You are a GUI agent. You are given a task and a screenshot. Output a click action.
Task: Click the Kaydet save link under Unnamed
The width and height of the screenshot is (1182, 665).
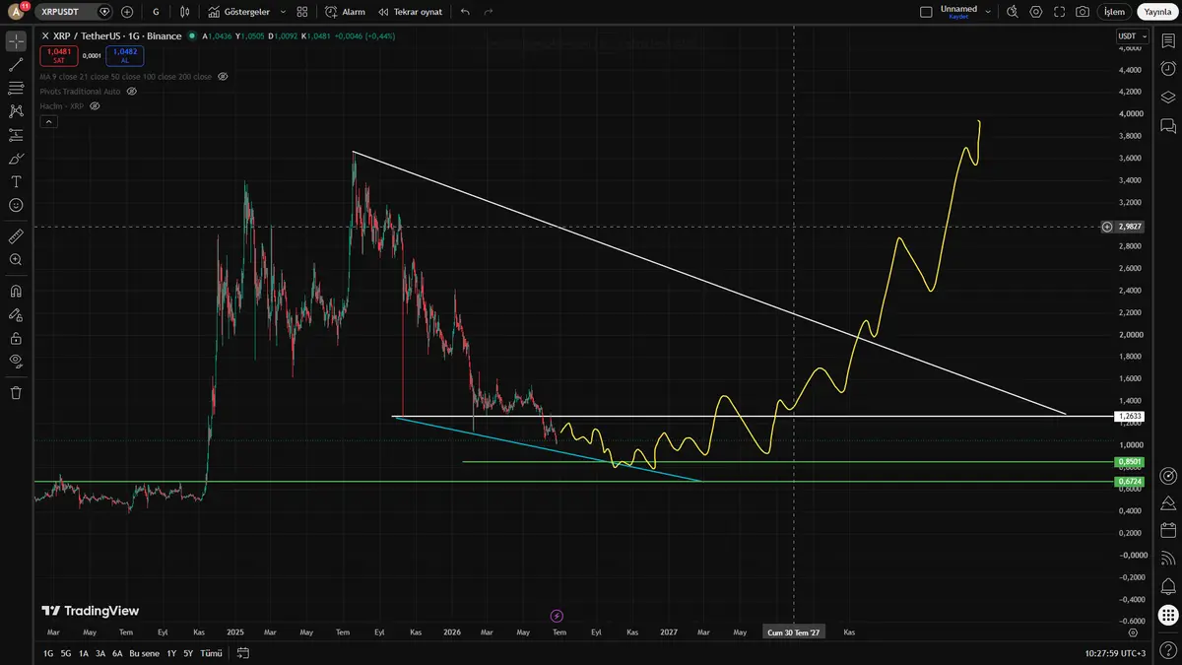(958, 17)
